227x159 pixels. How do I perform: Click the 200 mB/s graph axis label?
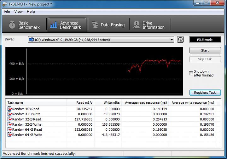pyautogui.click(x=17, y=79)
